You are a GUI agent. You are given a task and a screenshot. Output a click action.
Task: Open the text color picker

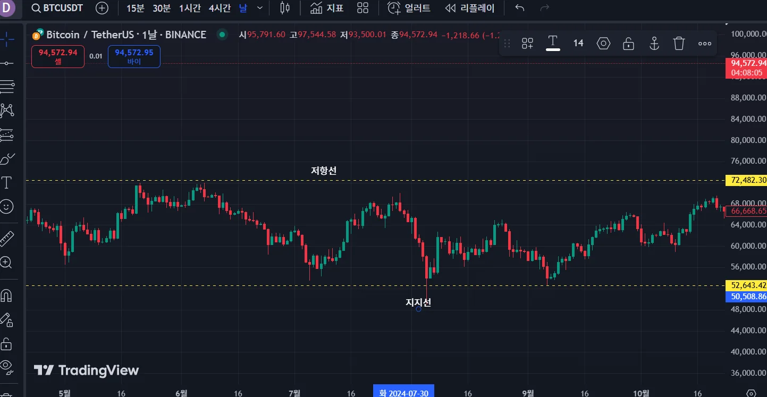(x=553, y=44)
